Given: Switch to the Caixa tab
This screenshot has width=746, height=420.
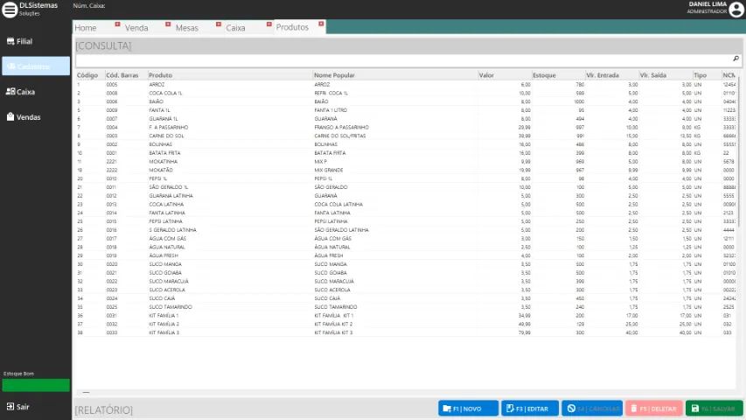Looking at the screenshot, I should click(235, 28).
